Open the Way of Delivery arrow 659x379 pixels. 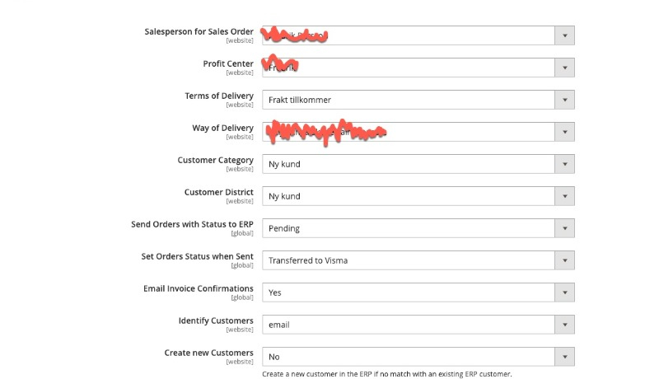564,132
